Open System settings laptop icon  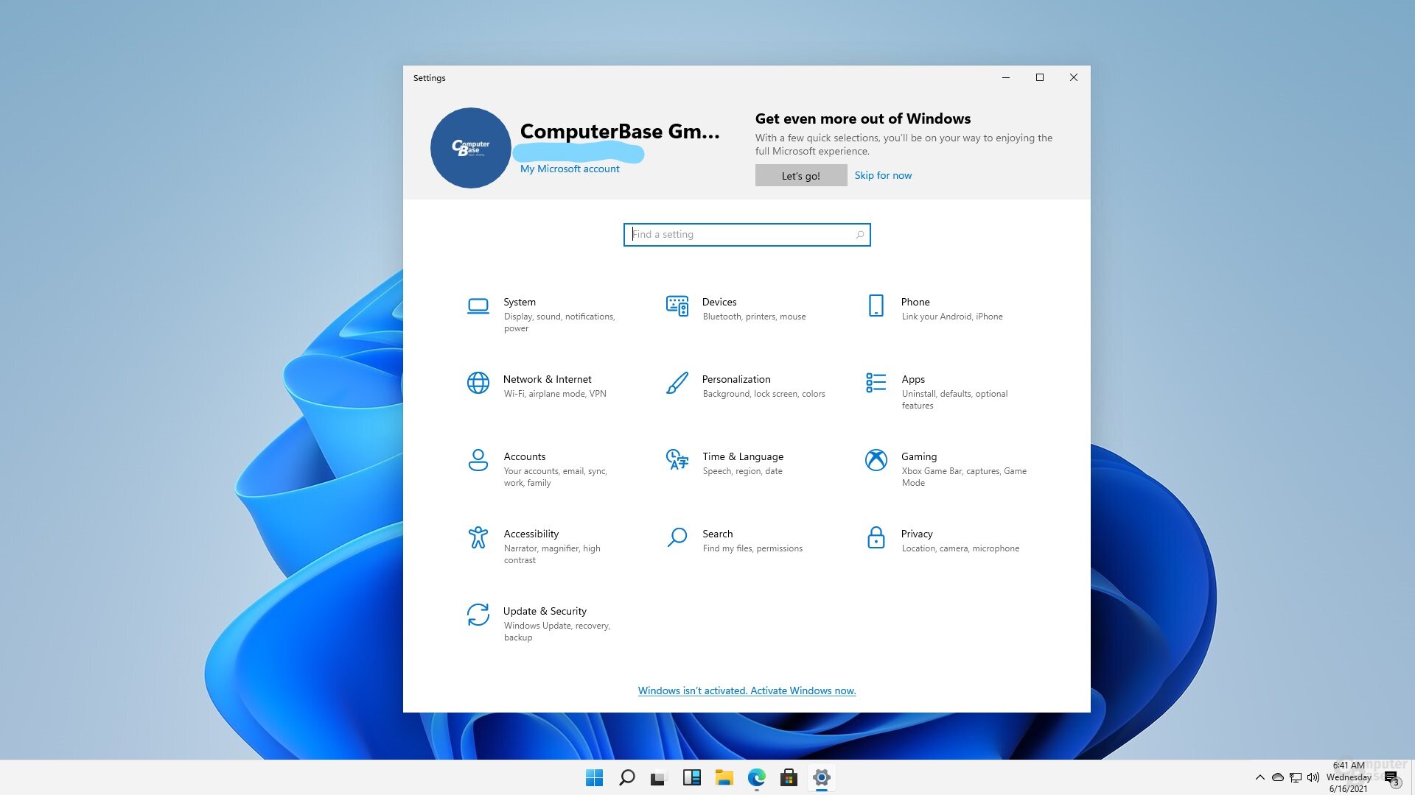click(478, 306)
